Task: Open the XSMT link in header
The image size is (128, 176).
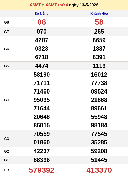Action: pos(35,5)
